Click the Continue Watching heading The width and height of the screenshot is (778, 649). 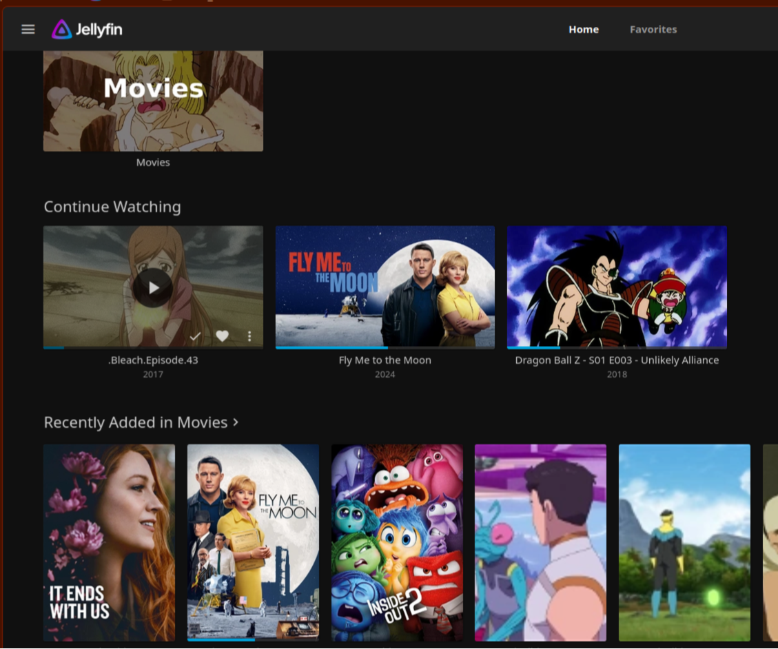point(112,207)
